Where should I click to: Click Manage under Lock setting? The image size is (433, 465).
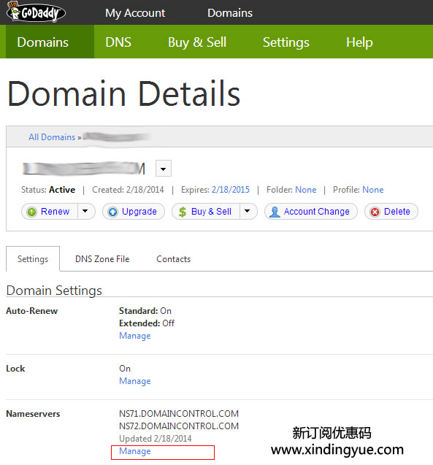coord(135,380)
